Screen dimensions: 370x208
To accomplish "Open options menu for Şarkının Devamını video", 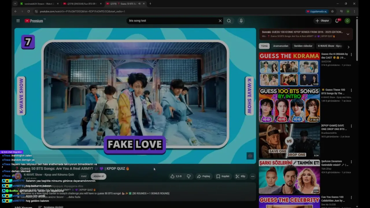I will [x=351, y=162].
